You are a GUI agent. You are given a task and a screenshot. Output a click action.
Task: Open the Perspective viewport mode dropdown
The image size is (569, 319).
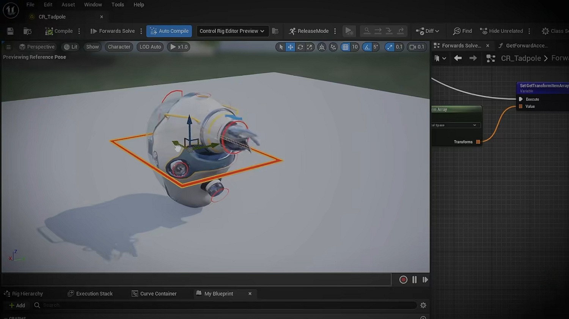coord(37,47)
